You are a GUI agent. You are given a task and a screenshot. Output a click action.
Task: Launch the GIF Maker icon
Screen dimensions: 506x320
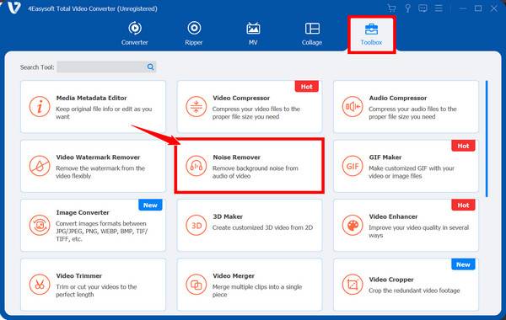pos(353,166)
